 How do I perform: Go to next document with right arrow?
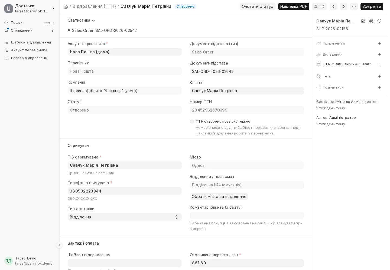pyautogui.click(x=344, y=6)
